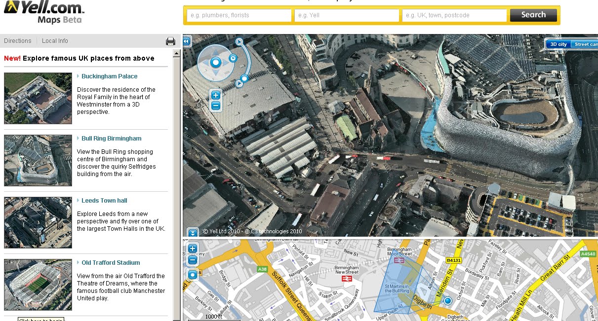
Task: Click the arrow bullet beside Leeds Town hall
Action: point(78,200)
